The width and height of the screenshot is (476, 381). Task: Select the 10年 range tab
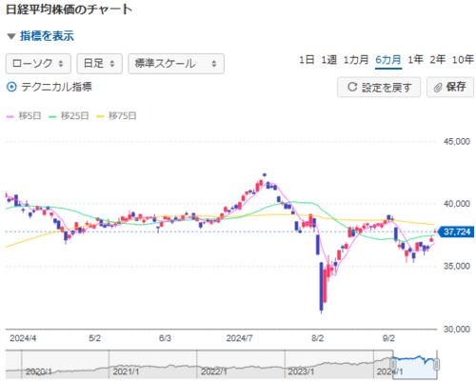coord(463,60)
